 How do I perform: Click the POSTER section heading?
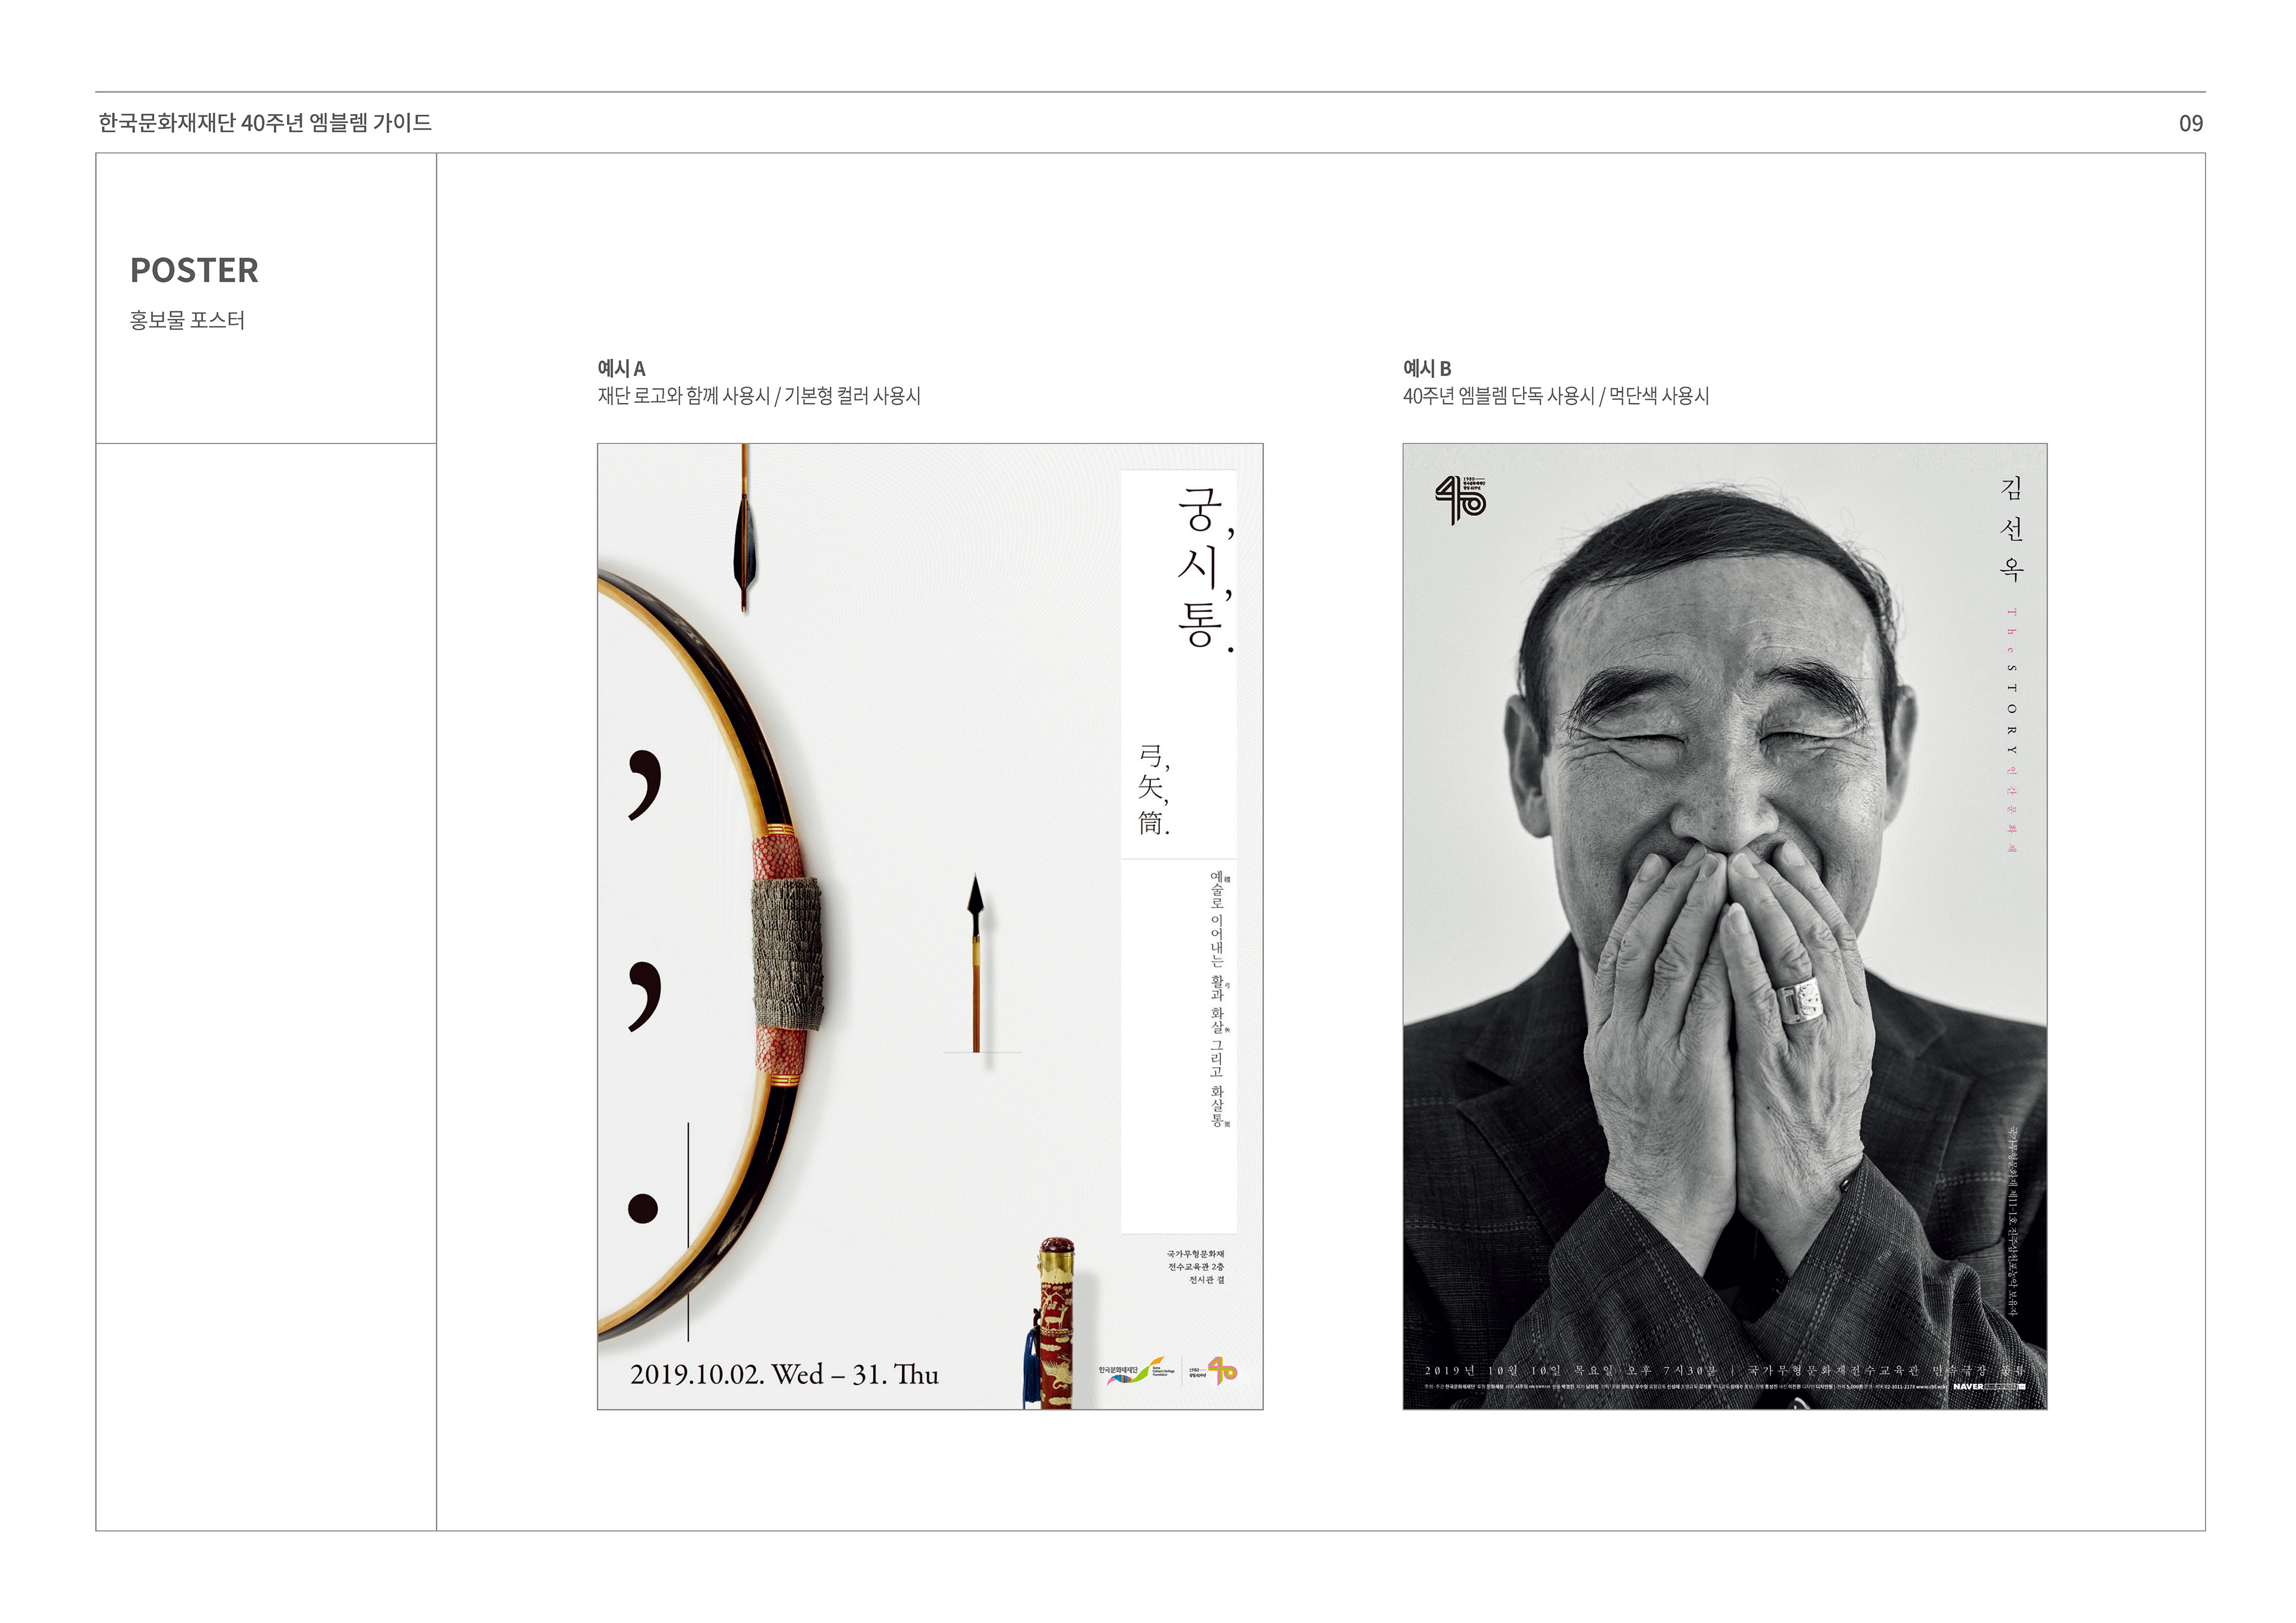click(194, 270)
